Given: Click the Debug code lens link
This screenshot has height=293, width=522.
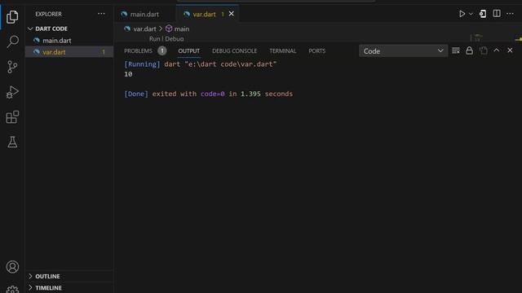Looking at the screenshot, I should pyautogui.click(x=174, y=39).
